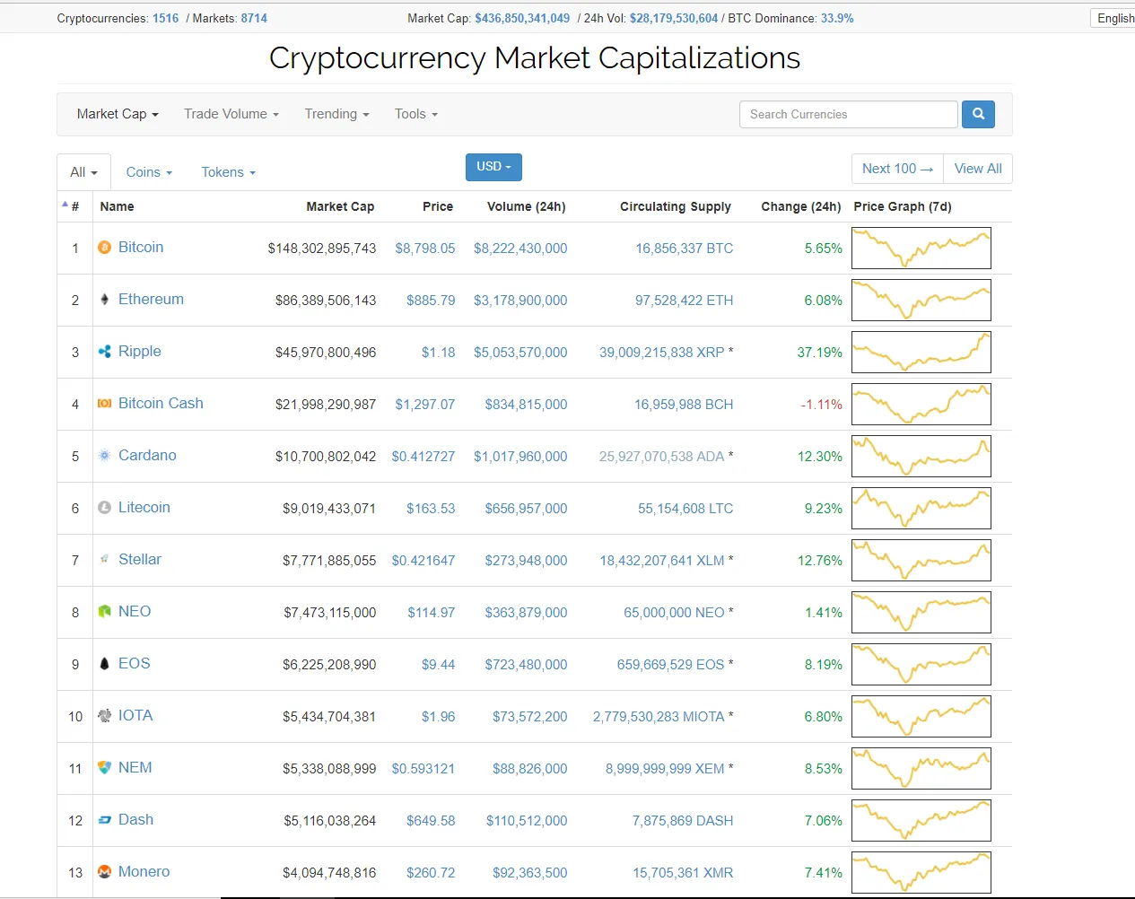Go to the Next 100 currencies
Image resolution: width=1135 pixels, height=899 pixels.
tap(897, 169)
